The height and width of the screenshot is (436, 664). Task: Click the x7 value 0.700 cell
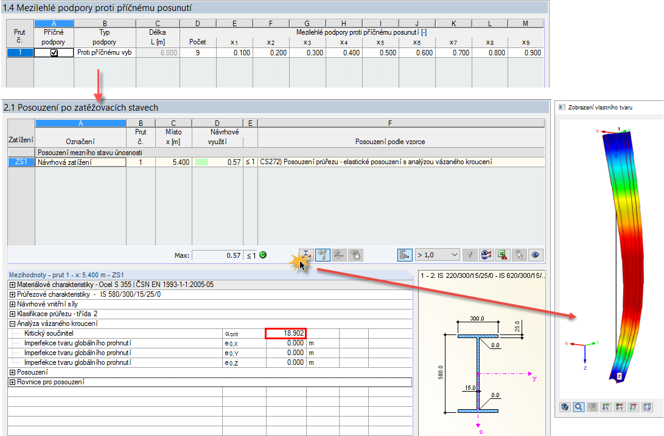453,53
